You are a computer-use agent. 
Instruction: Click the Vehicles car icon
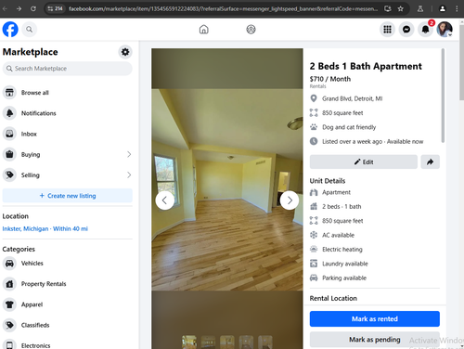[x=9, y=264]
